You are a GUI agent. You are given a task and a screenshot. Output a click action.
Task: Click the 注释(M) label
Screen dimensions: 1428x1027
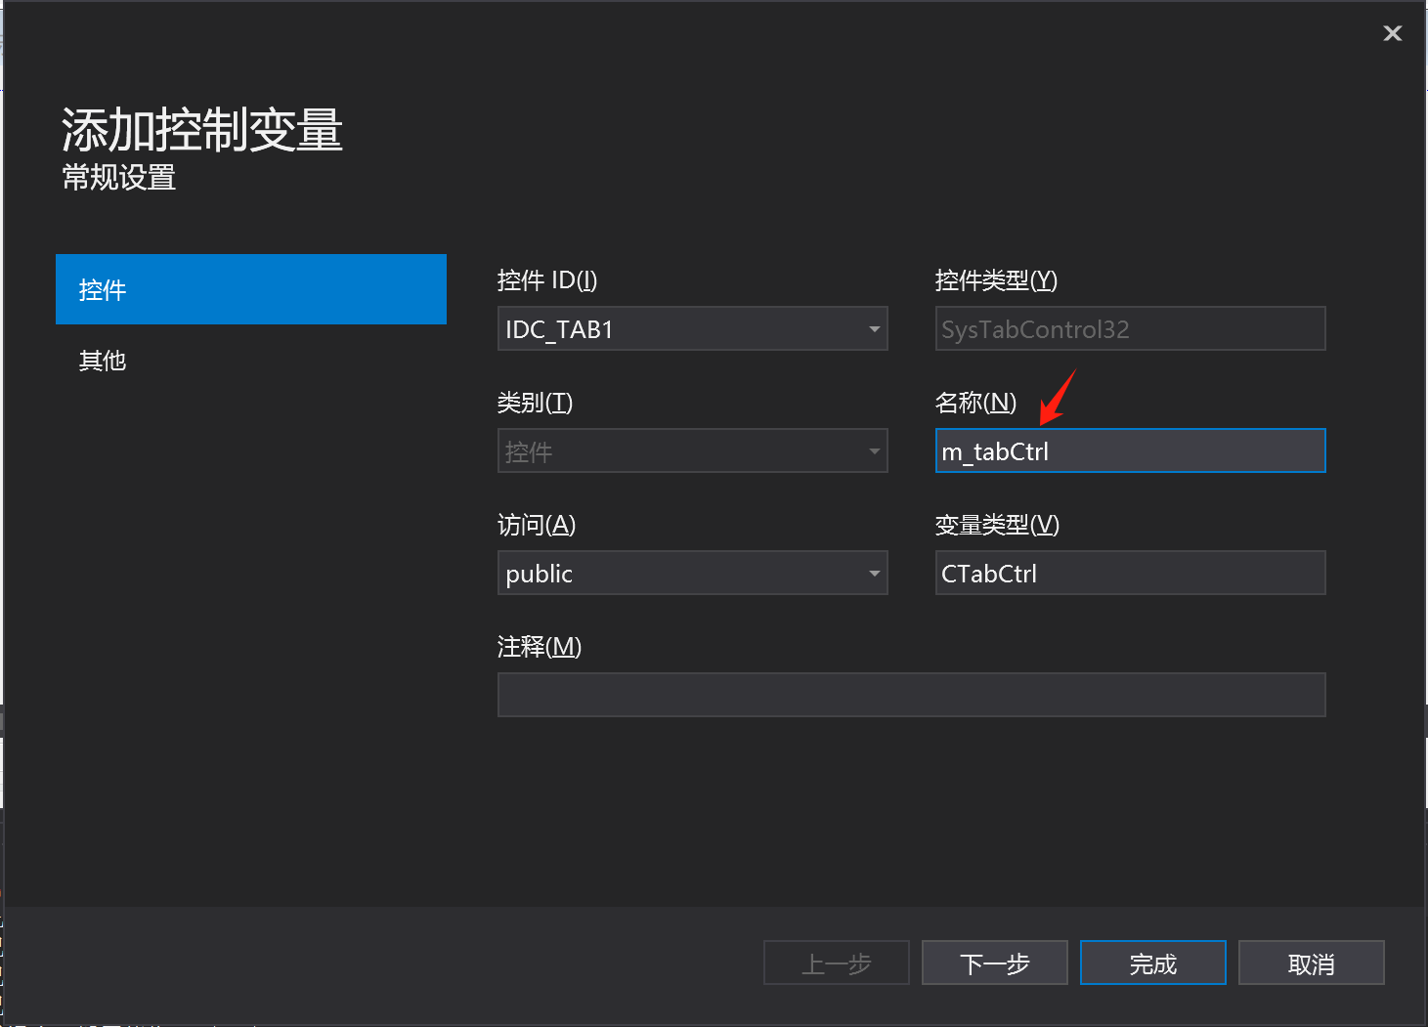pyautogui.click(x=540, y=647)
